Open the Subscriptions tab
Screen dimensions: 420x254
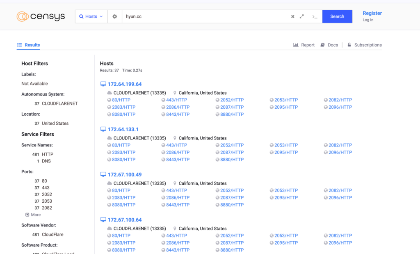(364, 45)
